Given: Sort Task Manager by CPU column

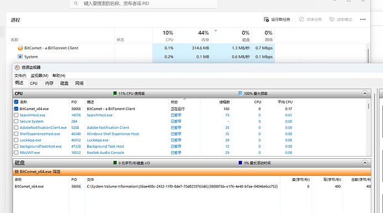Looking at the screenshot, I should pos(164,35).
